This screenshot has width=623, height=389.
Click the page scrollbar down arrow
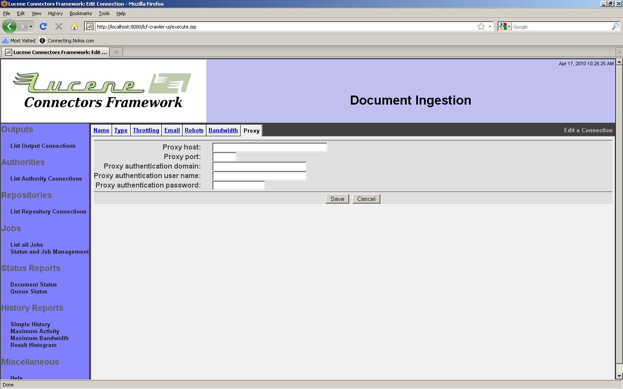click(x=619, y=376)
